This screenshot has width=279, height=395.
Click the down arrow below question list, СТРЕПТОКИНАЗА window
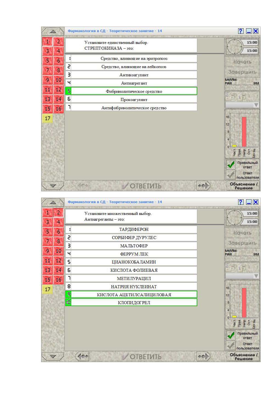53,186
